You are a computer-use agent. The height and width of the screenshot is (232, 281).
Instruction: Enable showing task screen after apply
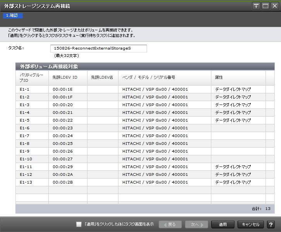pyautogui.click(x=79, y=224)
